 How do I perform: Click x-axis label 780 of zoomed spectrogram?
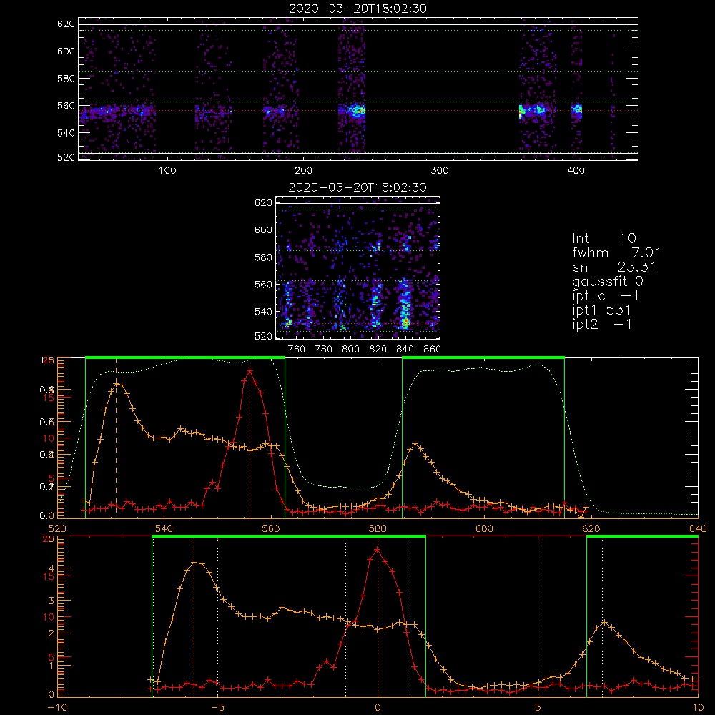pos(324,350)
